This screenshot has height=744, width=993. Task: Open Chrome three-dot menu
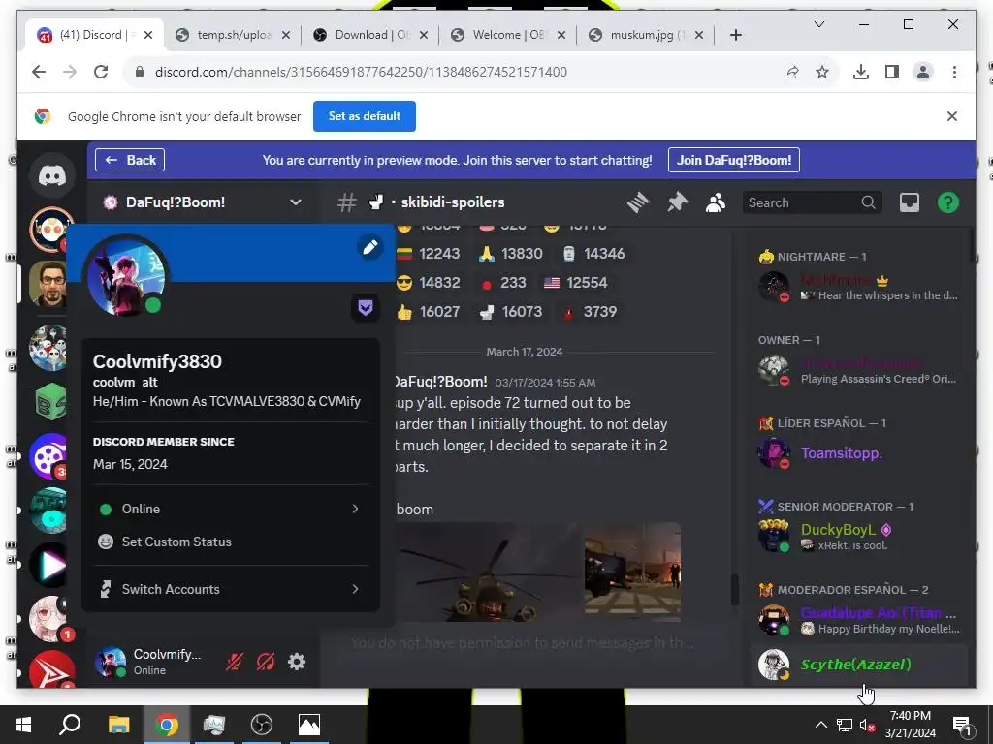954,72
